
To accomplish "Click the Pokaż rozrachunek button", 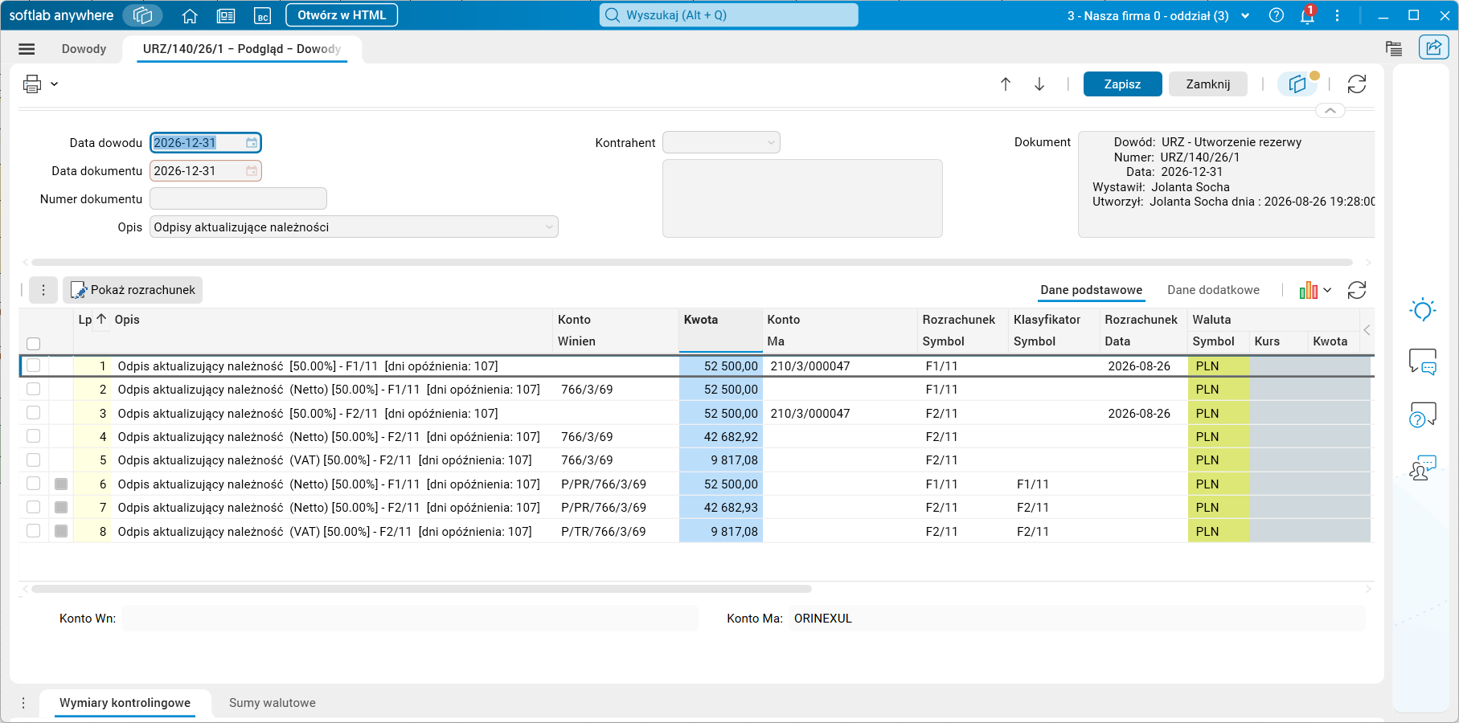I will [133, 290].
